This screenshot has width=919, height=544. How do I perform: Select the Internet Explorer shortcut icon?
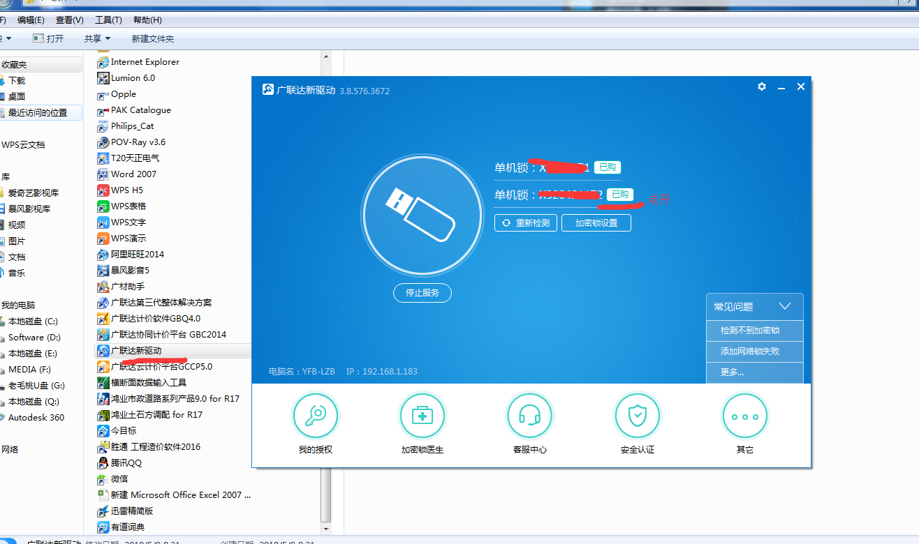pos(103,62)
